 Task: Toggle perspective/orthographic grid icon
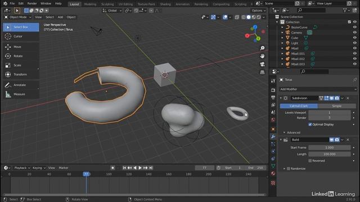pos(262,72)
